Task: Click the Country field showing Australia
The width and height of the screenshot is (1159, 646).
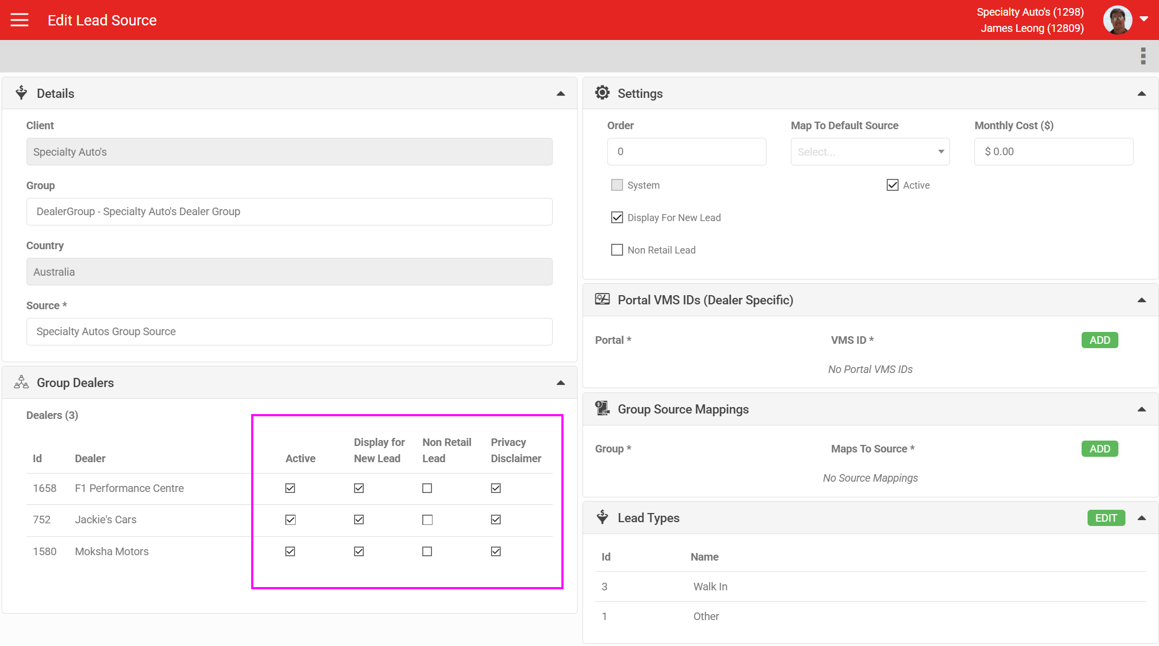Action: coord(289,271)
